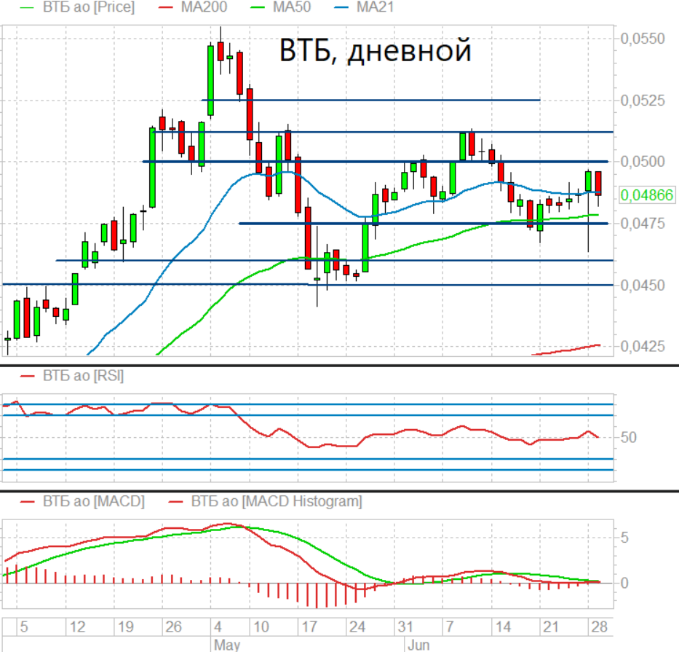Click the date label 12 on time axis
Viewport: 679px width, 652px height.
pyautogui.click(x=78, y=627)
